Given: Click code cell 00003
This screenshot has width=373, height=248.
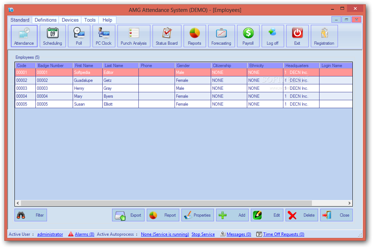Looking at the screenshot, I should point(25,88).
